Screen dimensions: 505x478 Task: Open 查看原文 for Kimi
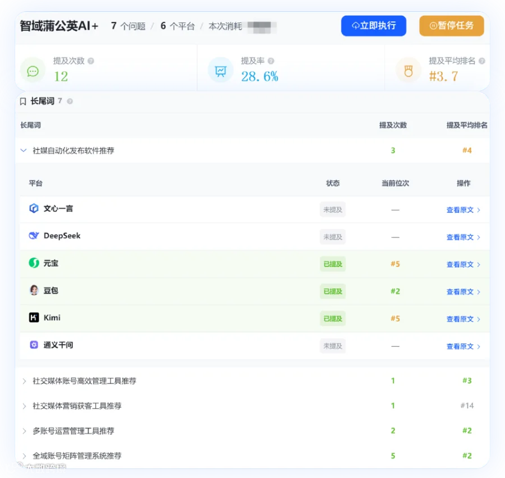click(x=463, y=319)
